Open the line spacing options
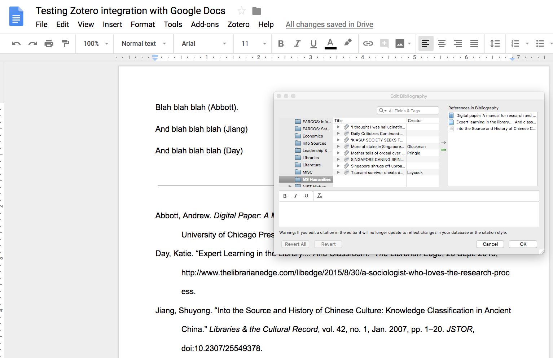553x358 pixels. coord(495,44)
